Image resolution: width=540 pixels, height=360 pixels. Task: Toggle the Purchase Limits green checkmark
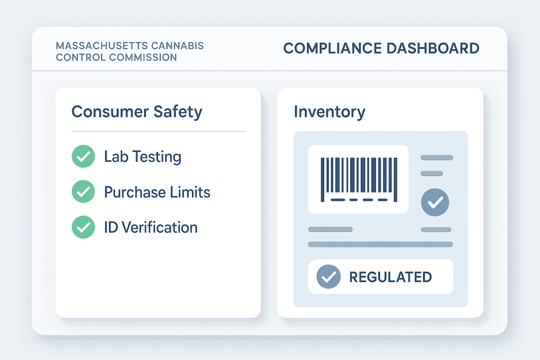83,192
